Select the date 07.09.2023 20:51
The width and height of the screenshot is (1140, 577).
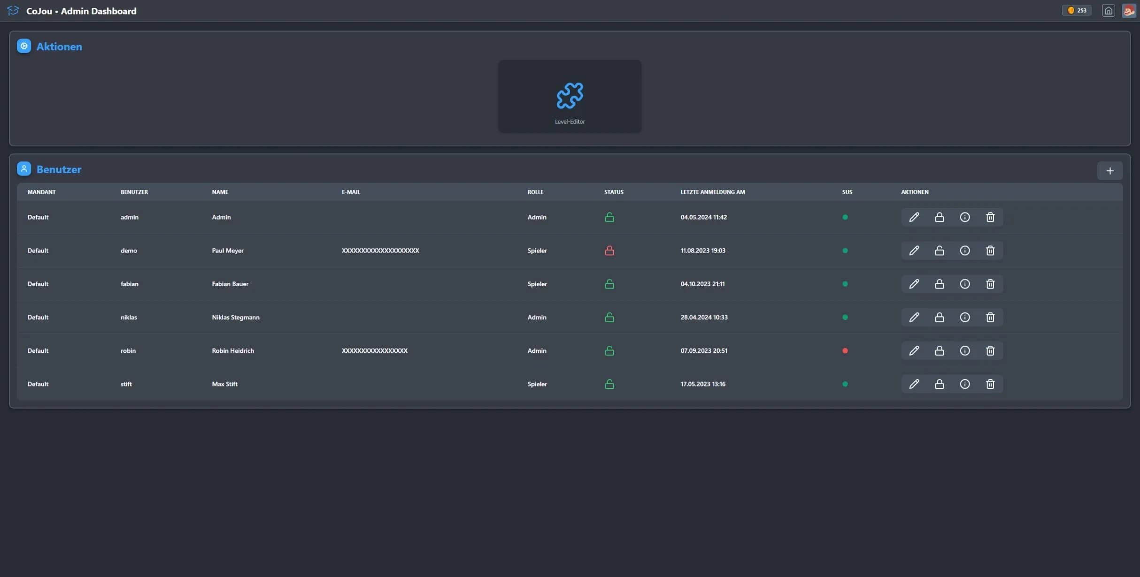click(x=703, y=350)
